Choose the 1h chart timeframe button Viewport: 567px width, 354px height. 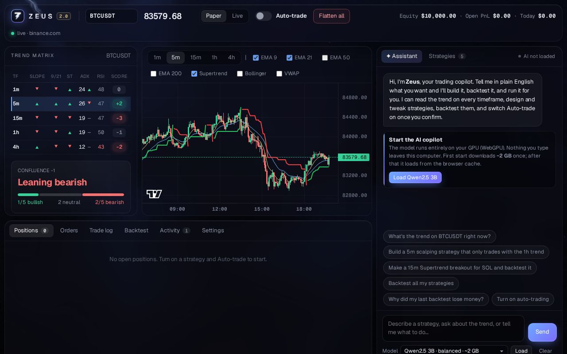(214, 58)
